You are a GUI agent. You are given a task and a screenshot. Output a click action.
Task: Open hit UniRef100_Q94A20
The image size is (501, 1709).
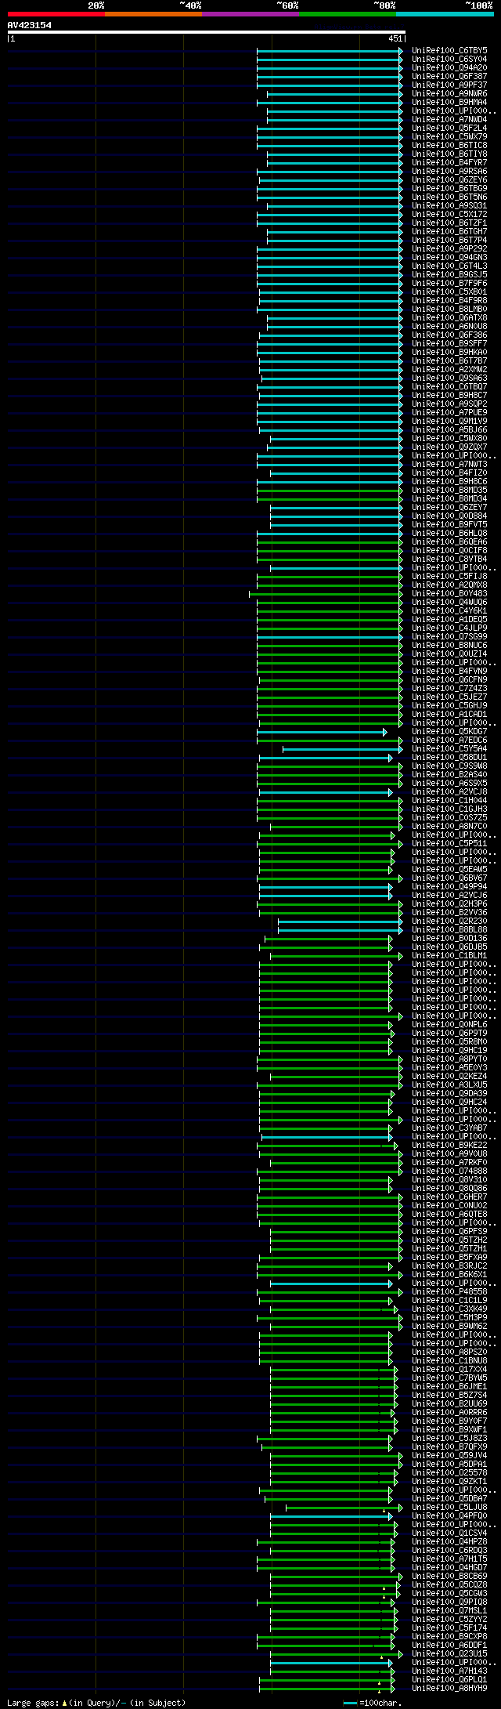point(449,67)
